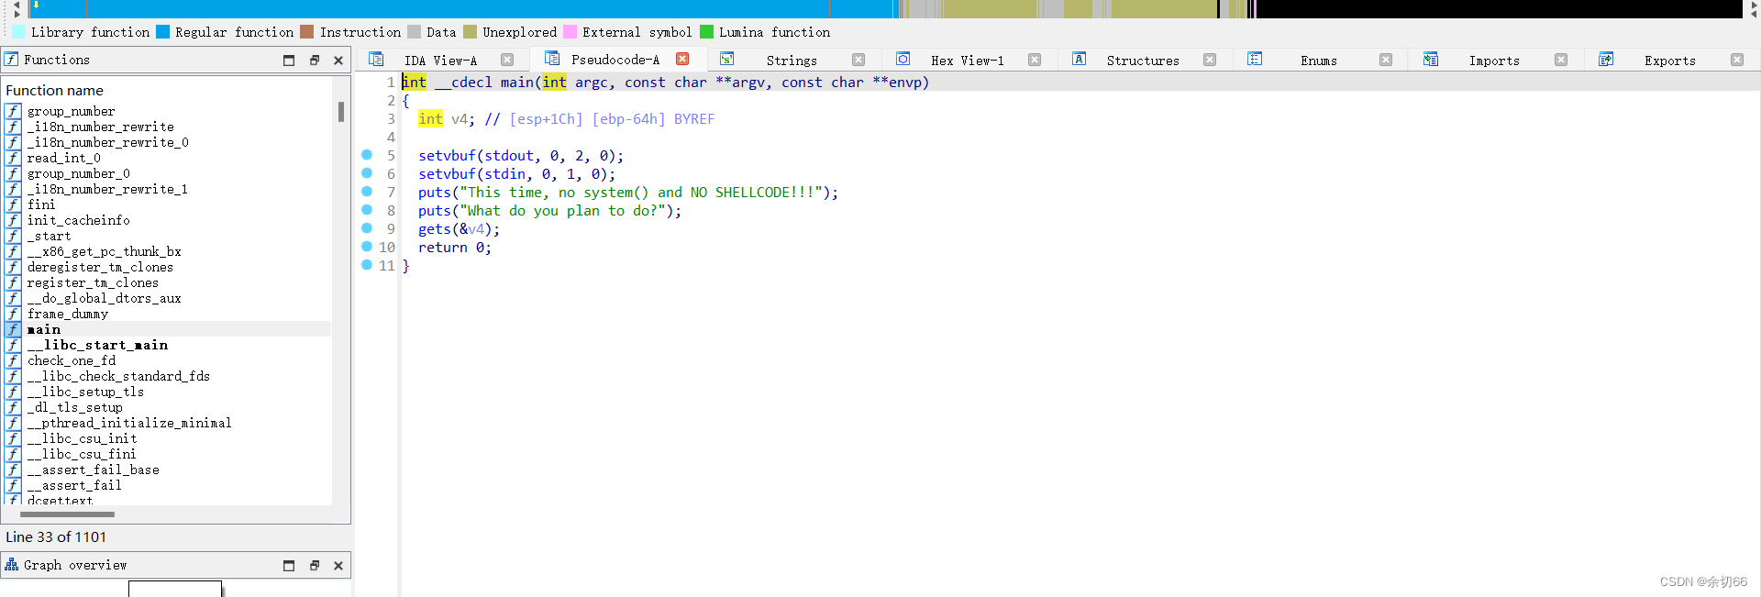Open the Enums tab
This screenshot has width=1761, height=597.
(1319, 61)
